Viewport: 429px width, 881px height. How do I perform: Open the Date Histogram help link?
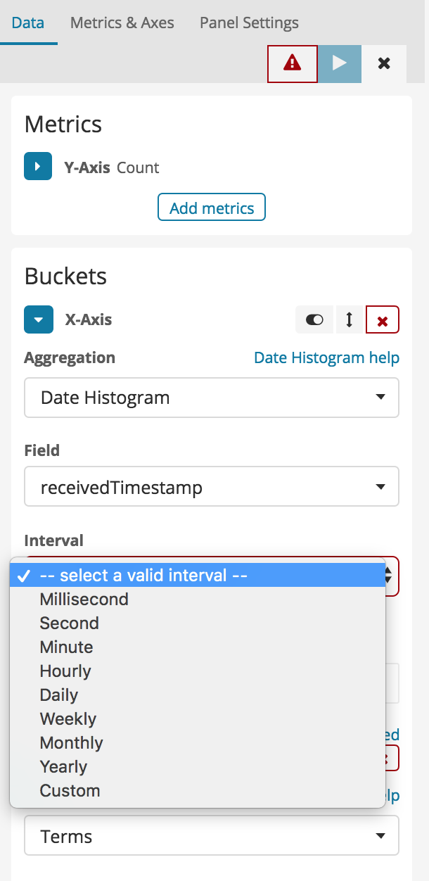pyautogui.click(x=326, y=357)
